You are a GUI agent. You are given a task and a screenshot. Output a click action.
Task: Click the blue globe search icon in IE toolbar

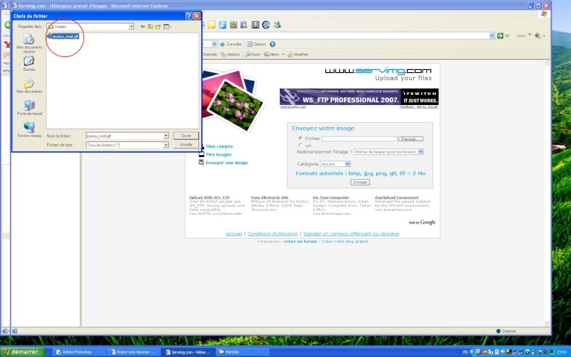pos(266,25)
